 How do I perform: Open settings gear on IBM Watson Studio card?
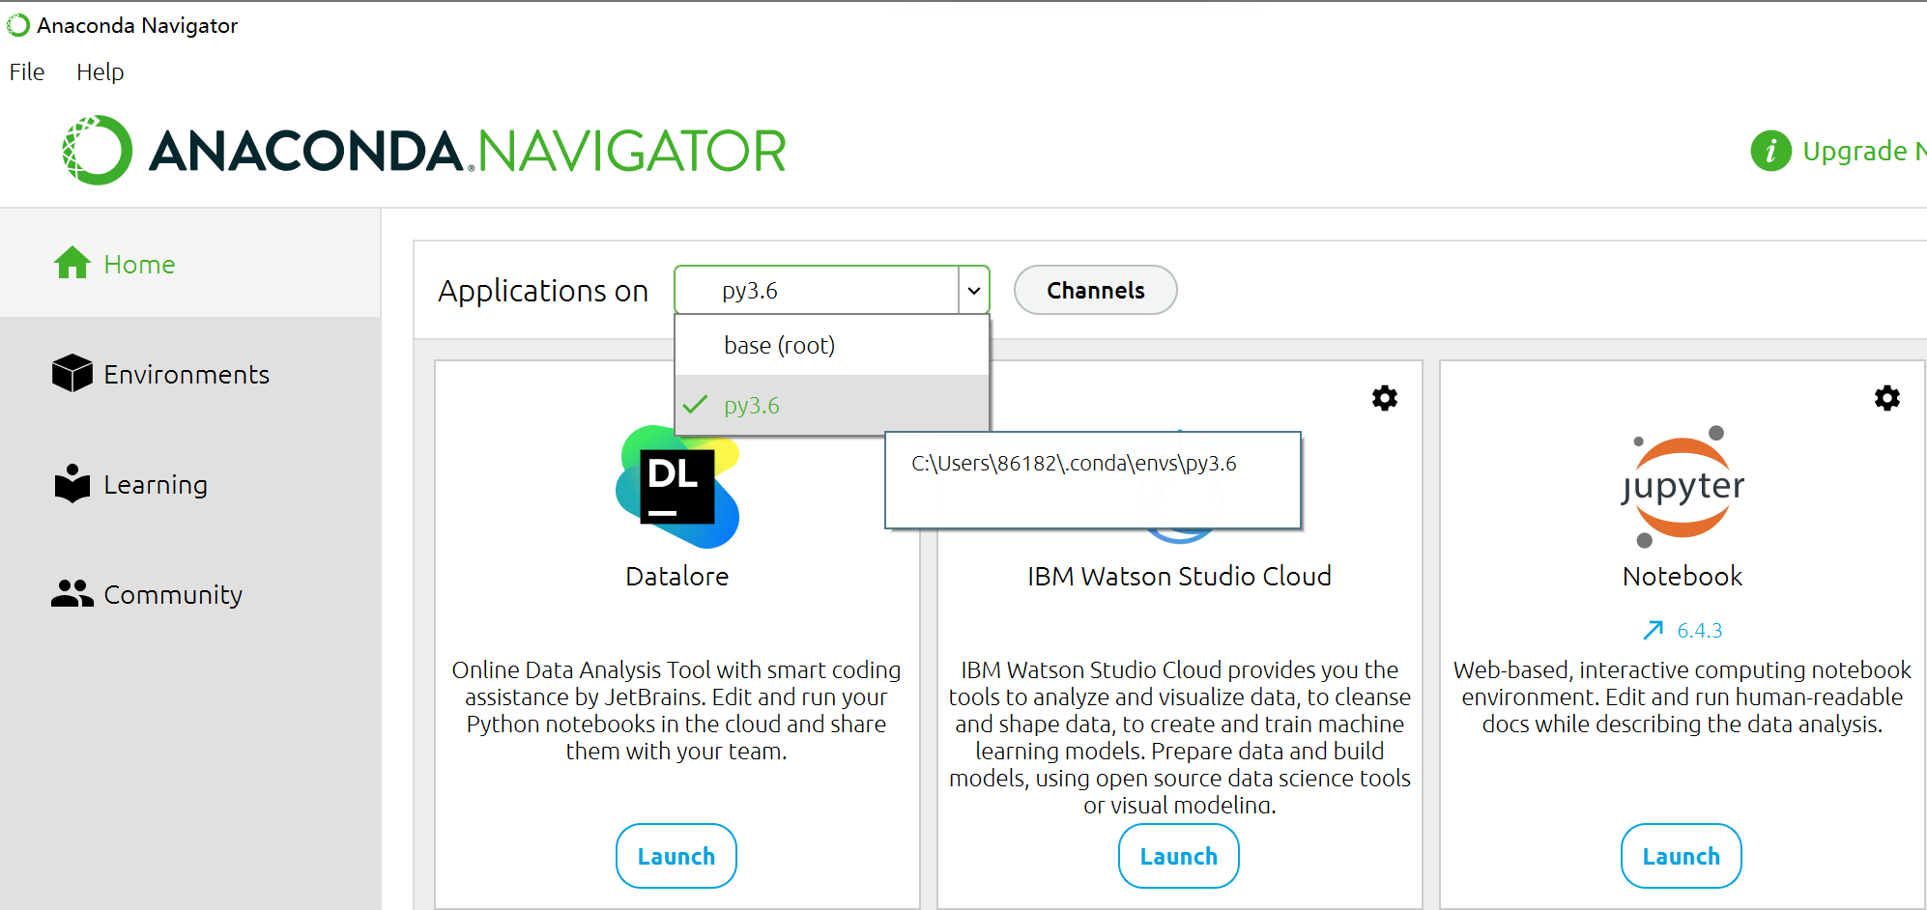(x=1385, y=398)
